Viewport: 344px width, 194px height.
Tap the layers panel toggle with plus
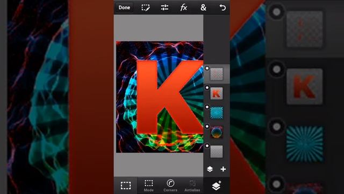click(217, 185)
